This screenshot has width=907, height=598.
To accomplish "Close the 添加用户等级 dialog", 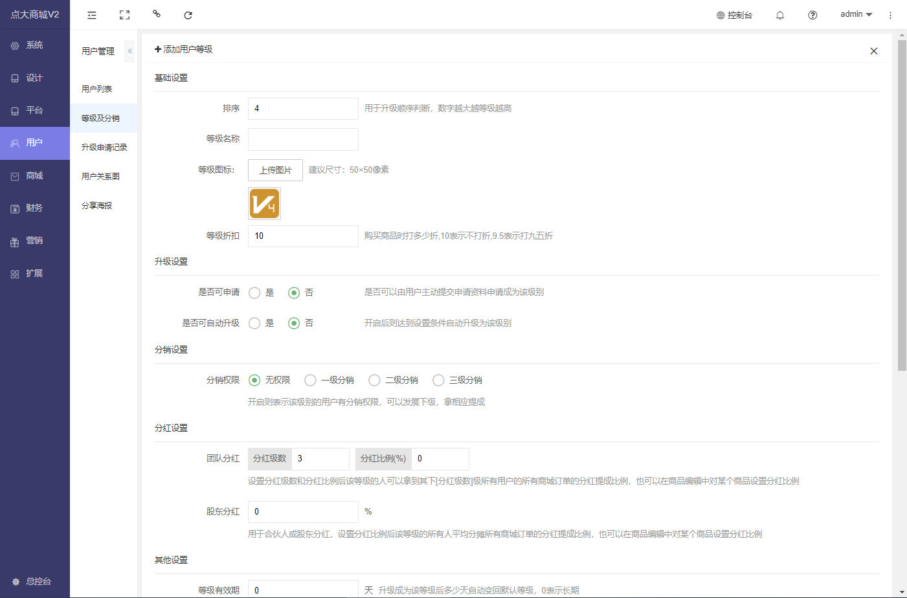I will tap(873, 51).
